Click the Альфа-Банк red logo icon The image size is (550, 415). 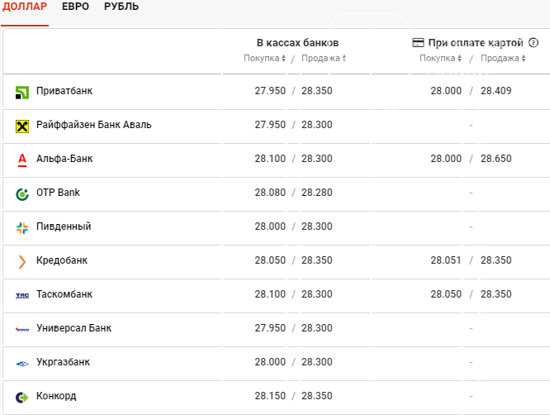(22, 160)
